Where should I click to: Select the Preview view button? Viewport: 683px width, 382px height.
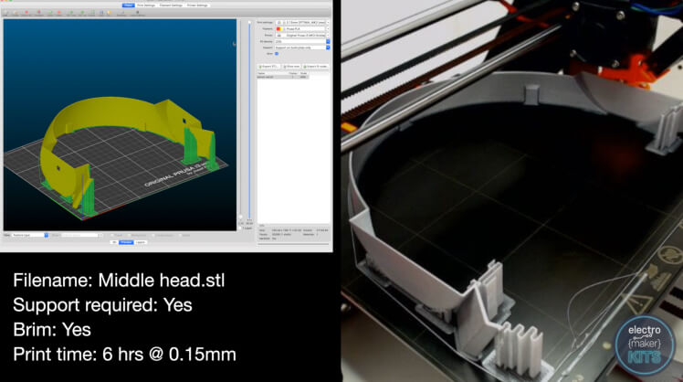pyautogui.click(x=125, y=242)
